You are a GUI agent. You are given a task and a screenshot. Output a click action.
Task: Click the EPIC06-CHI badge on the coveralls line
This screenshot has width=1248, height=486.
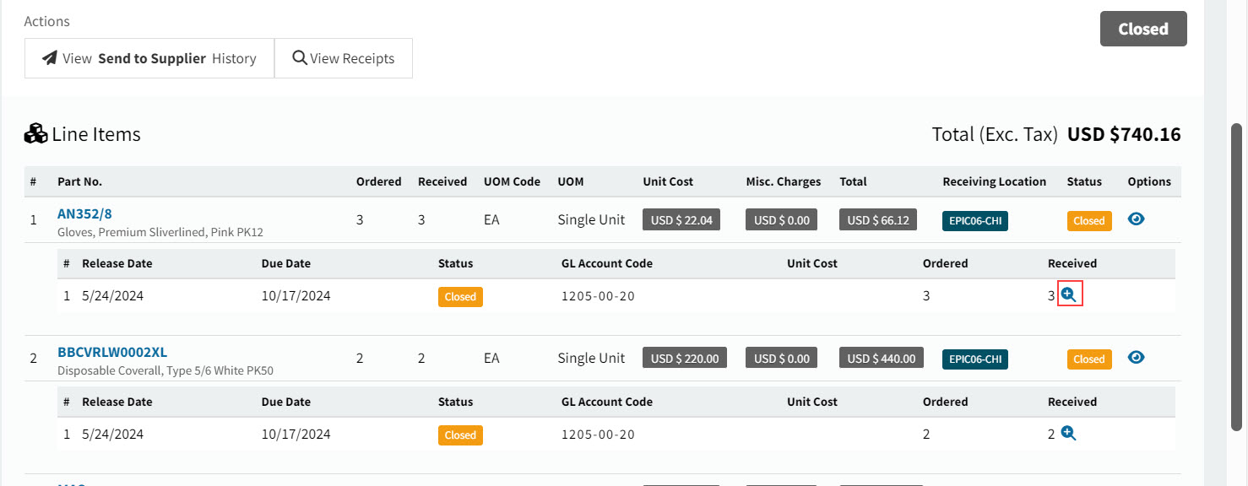[974, 358]
